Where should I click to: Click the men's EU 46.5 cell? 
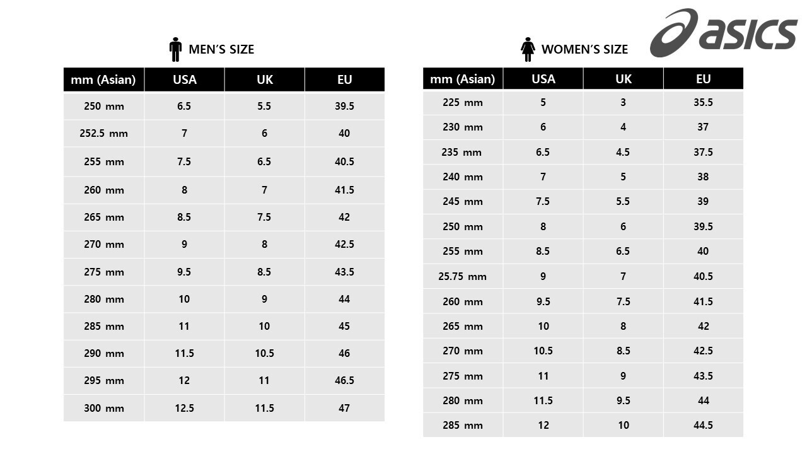[344, 381]
